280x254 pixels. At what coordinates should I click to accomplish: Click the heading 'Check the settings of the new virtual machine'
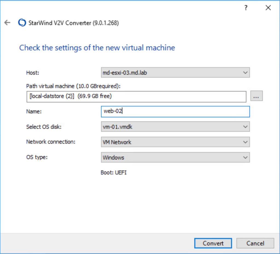click(97, 48)
